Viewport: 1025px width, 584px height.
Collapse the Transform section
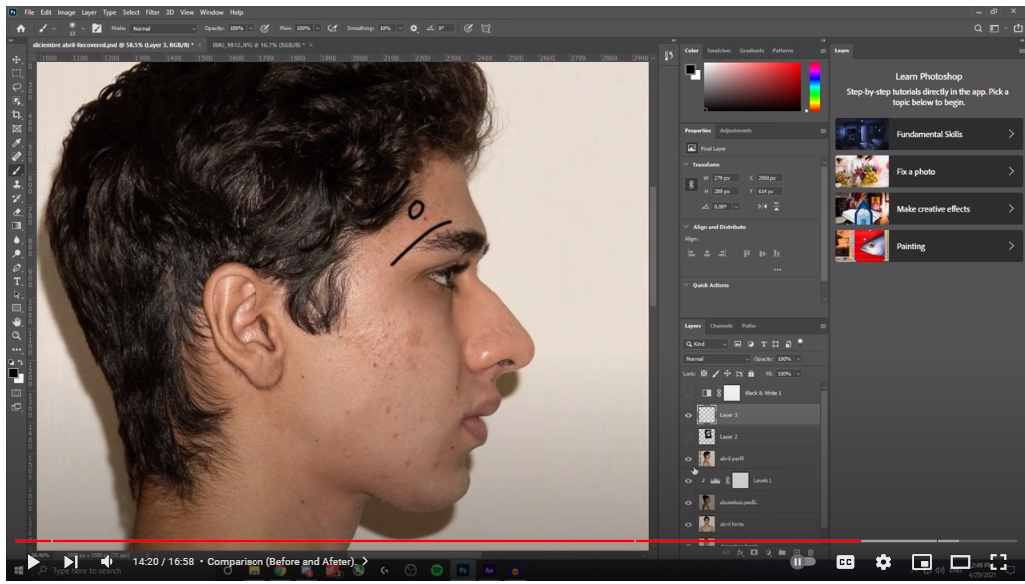[686, 164]
